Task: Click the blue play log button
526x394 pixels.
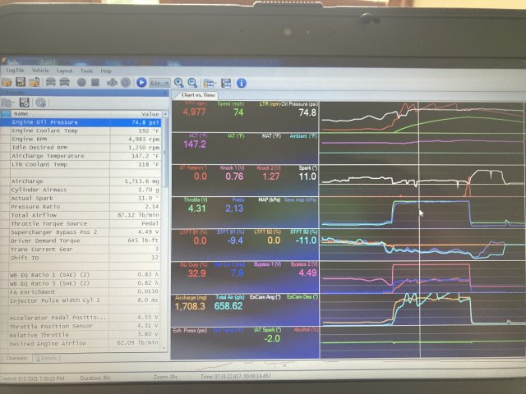Action: (141, 82)
